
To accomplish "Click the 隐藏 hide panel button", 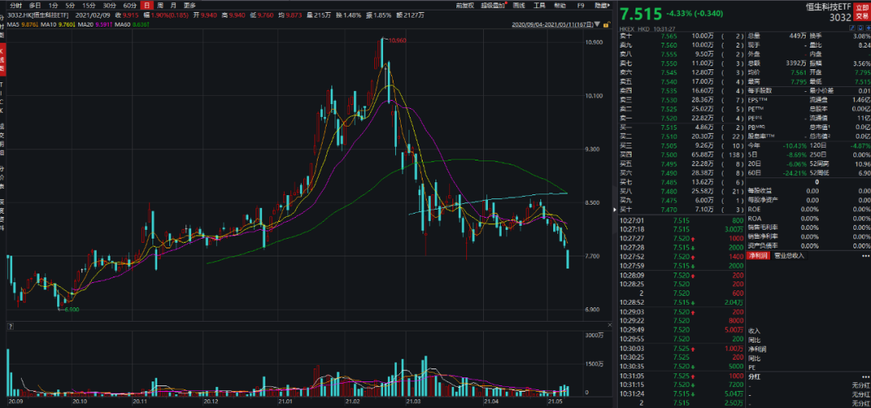I will point(602,5).
